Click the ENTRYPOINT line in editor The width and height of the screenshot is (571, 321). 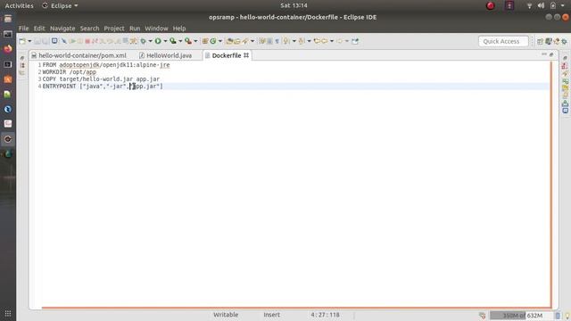coord(295,86)
